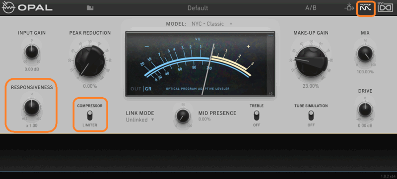Click the Peak Reduction knob

[x=90, y=60]
